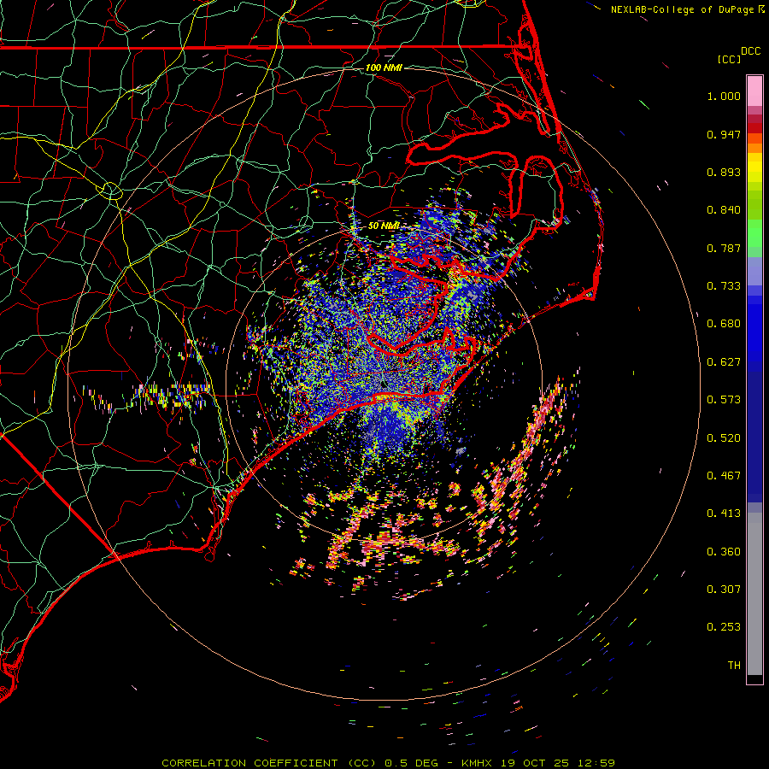Click the [CC] units label
Viewport: 769px width, 769px height.
pyautogui.click(x=729, y=60)
